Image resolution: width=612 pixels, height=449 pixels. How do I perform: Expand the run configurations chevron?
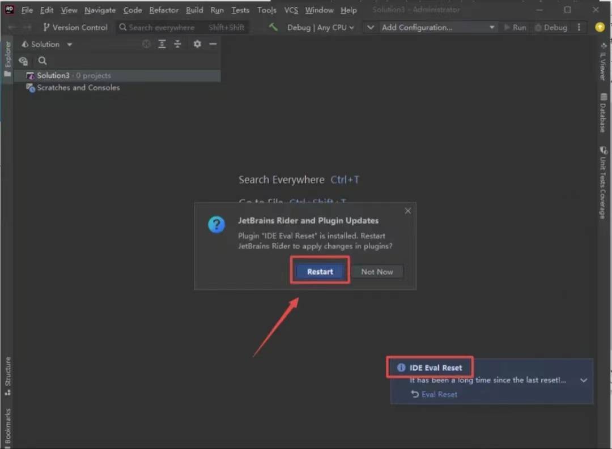coord(371,27)
